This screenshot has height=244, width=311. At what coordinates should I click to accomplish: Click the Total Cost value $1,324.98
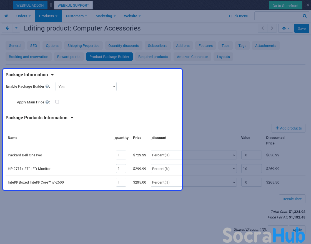[x=297, y=212]
